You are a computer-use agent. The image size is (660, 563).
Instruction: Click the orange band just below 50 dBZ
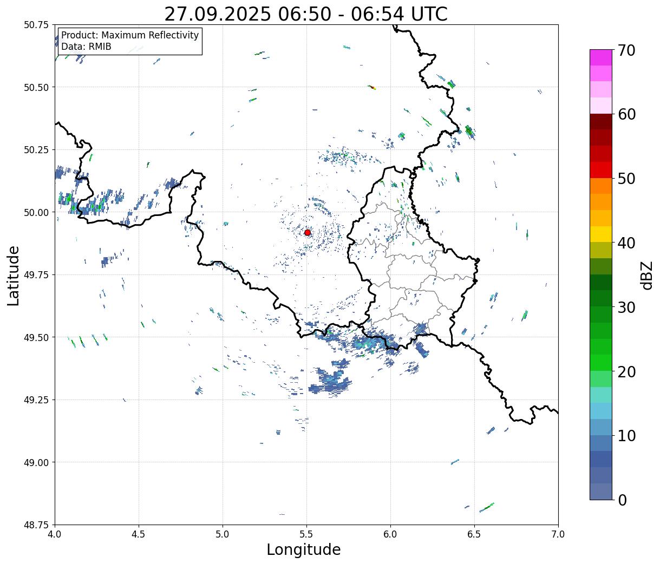pos(601,186)
